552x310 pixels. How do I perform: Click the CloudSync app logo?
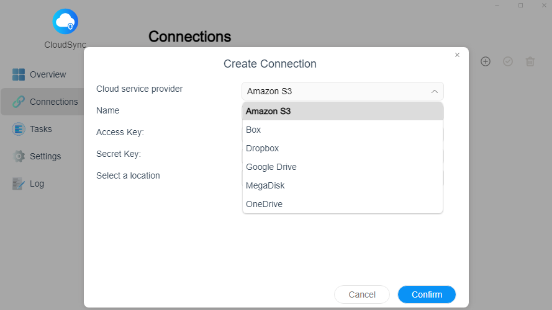pyautogui.click(x=65, y=22)
